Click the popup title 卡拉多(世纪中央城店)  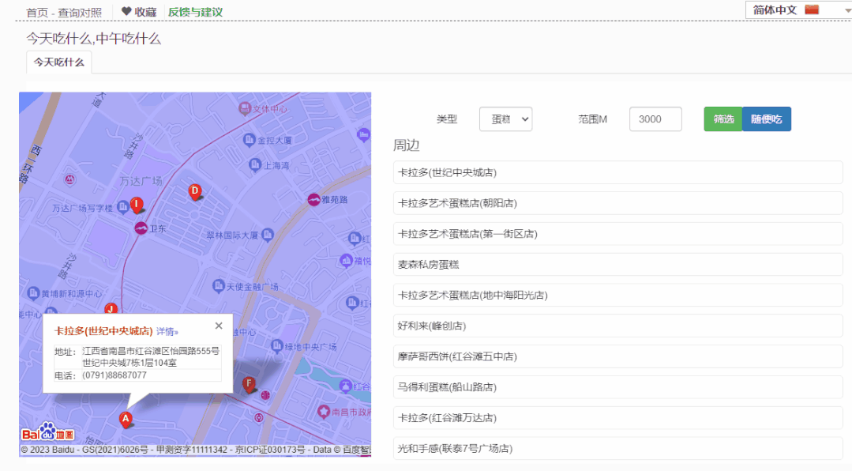pyautogui.click(x=103, y=331)
